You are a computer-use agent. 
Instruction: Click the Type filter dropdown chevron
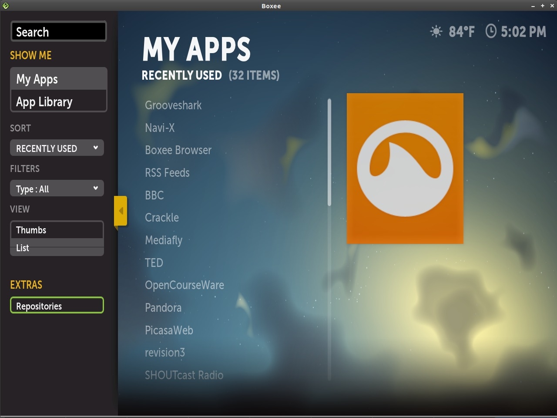click(96, 188)
